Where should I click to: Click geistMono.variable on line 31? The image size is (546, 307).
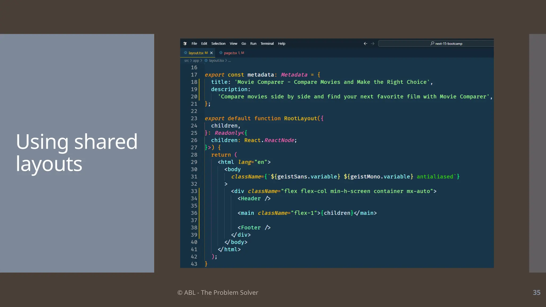click(x=380, y=177)
